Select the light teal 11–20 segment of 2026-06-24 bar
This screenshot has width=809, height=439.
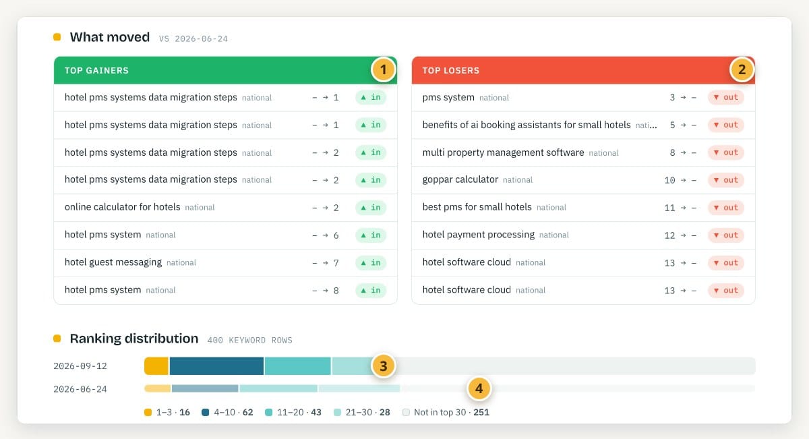point(278,388)
